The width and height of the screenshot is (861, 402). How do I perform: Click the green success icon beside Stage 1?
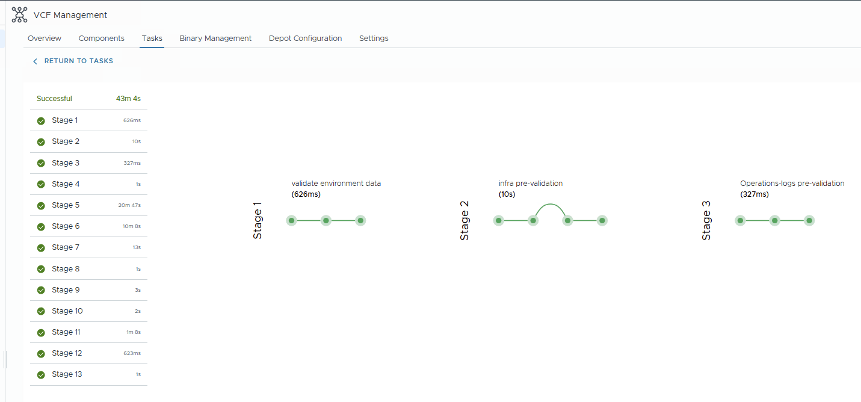point(40,120)
